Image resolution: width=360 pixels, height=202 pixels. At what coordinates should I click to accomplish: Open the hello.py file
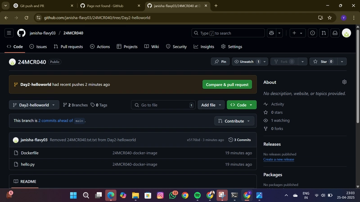coord(28,164)
